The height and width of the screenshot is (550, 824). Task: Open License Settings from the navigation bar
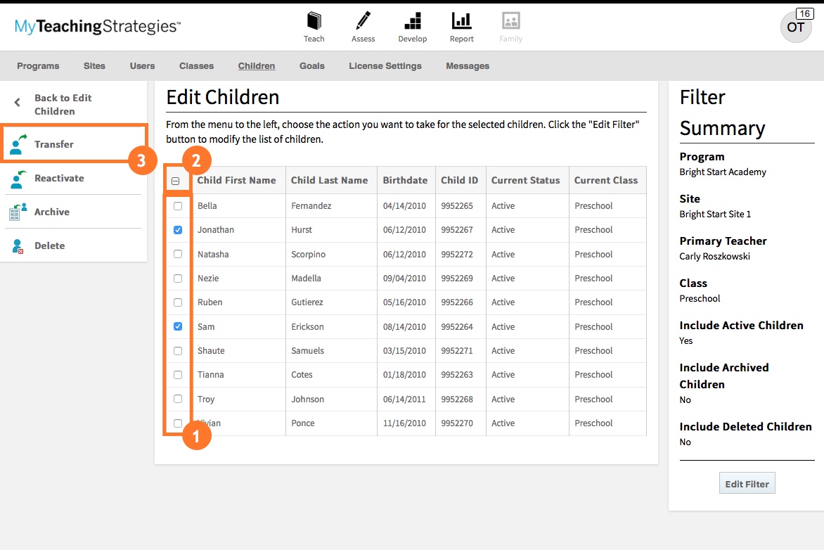click(x=385, y=65)
